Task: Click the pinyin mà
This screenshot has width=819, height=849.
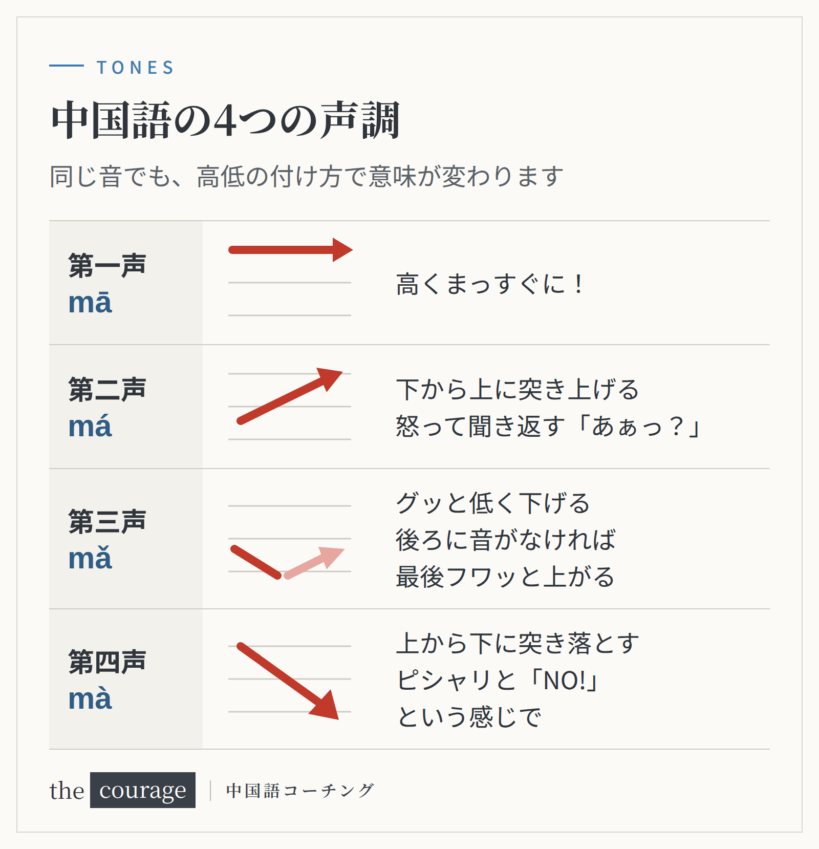Action: point(90,697)
